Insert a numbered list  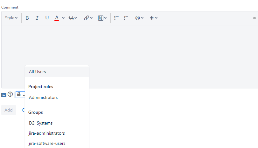pos(126,18)
